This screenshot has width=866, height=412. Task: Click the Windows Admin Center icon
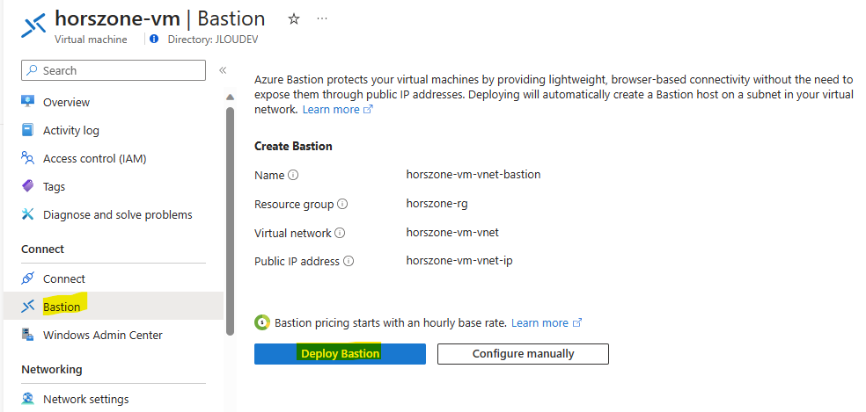27,334
